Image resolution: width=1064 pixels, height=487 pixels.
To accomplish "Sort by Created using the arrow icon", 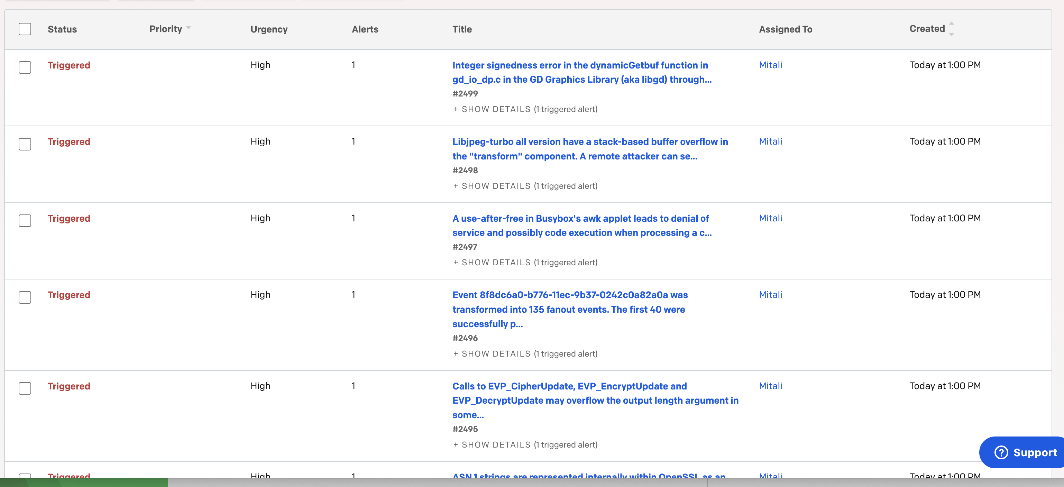I will point(951,28).
